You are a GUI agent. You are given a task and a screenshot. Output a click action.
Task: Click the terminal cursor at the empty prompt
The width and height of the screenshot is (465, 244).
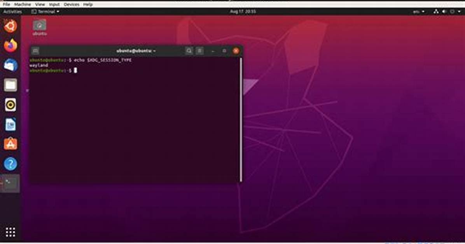coord(75,70)
